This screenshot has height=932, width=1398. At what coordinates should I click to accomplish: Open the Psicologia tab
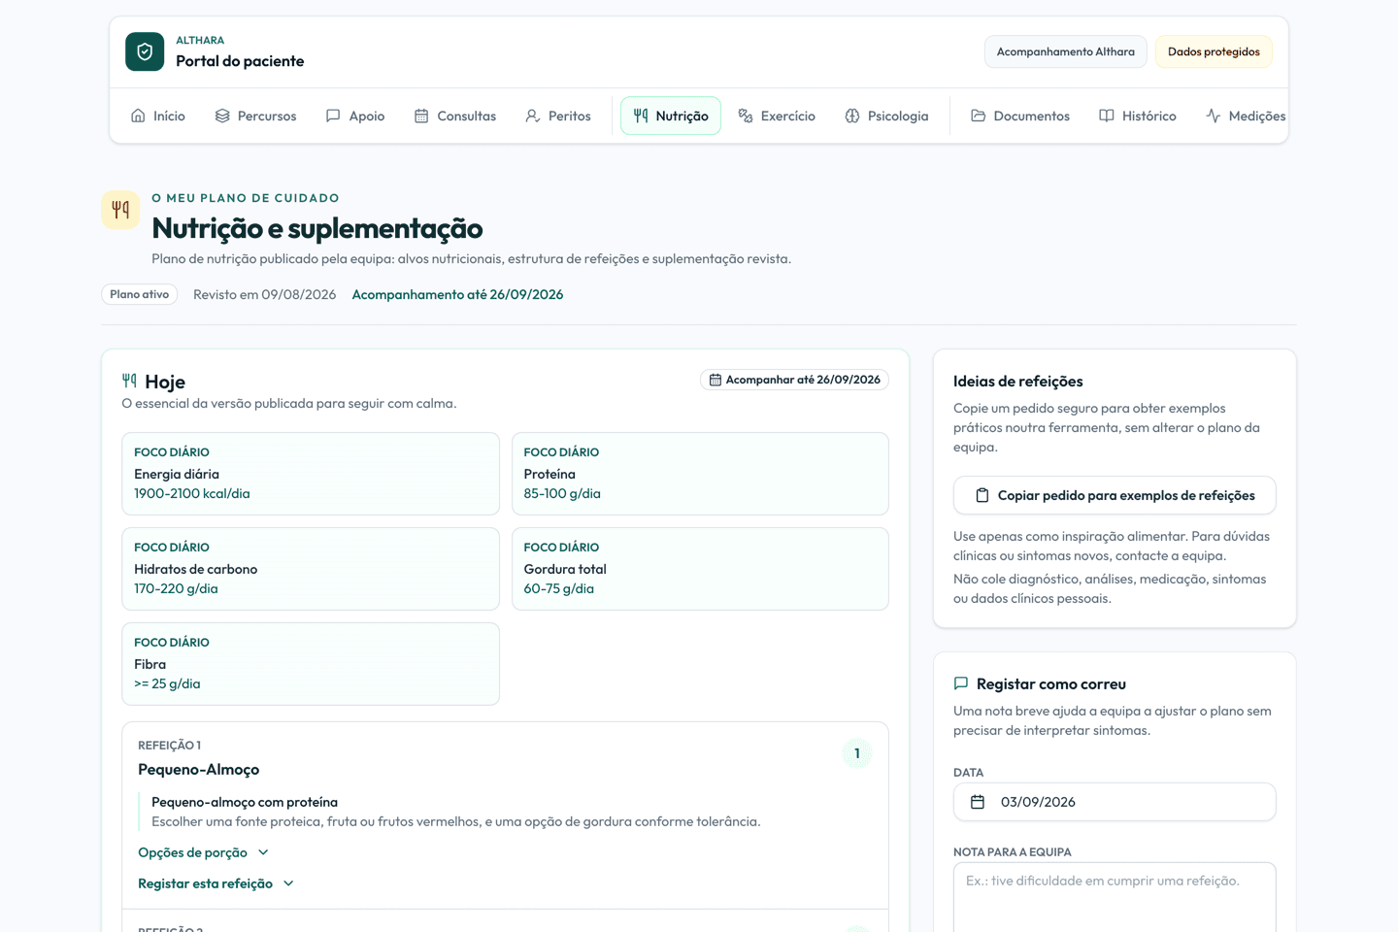[886, 116]
